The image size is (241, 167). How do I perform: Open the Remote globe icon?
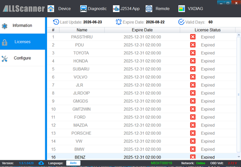coord(149,9)
